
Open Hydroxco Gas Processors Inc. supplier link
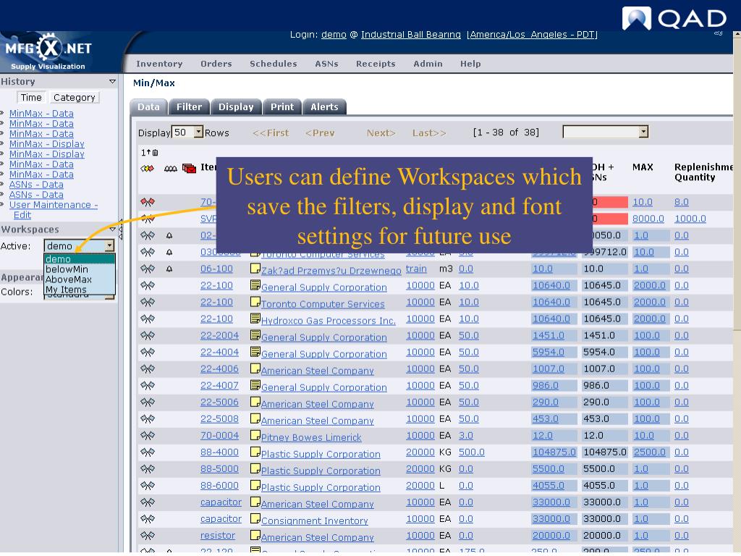(328, 321)
